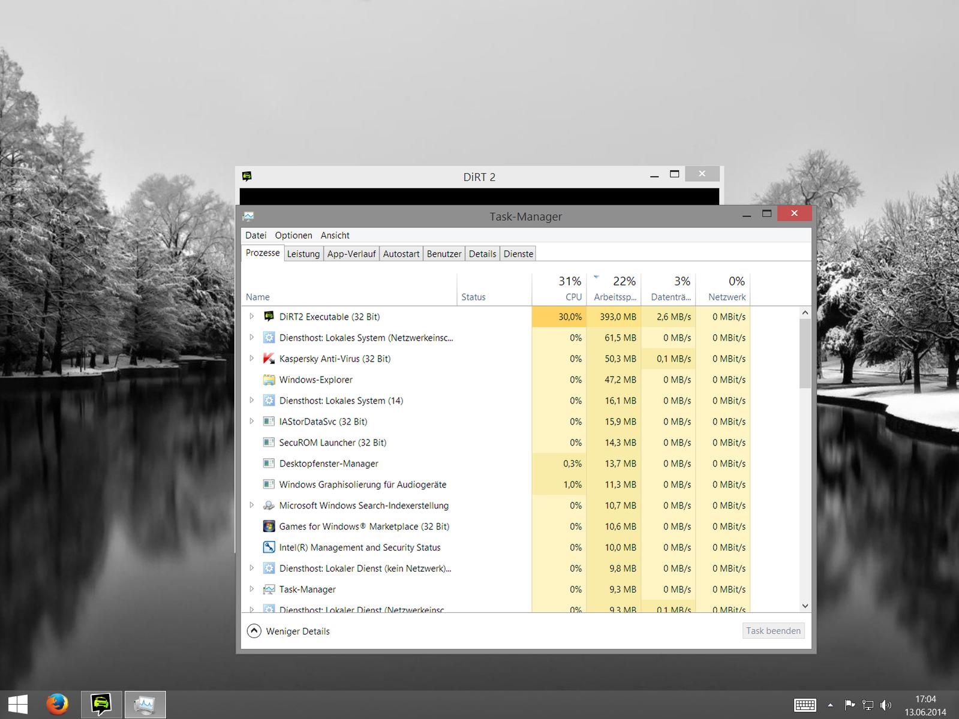
Task: Open the Optionen menu
Action: pyautogui.click(x=293, y=235)
